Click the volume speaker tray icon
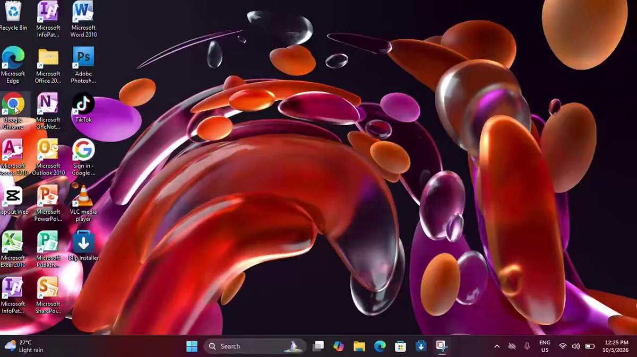The height and width of the screenshot is (357, 637). [x=576, y=346]
